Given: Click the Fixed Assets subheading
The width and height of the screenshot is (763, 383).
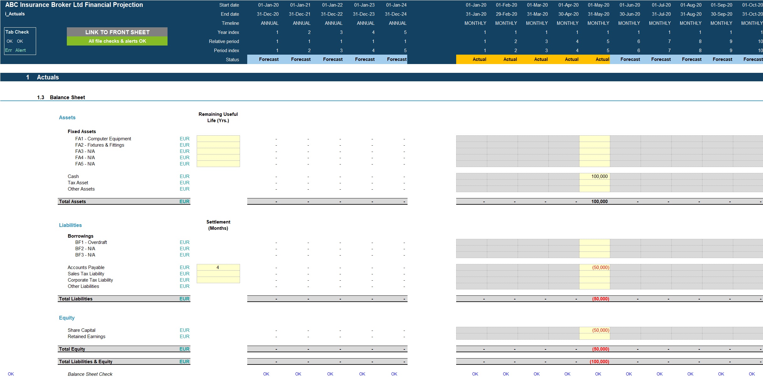Looking at the screenshot, I should coord(82,132).
